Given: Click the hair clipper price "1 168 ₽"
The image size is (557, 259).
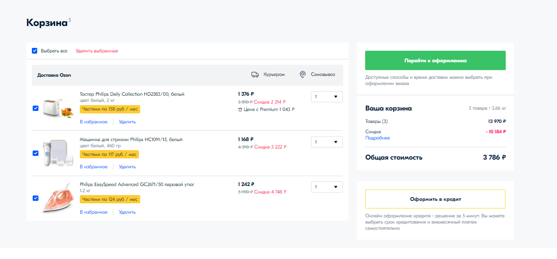Looking at the screenshot, I should pyautogui.click(x=246, y=139).
